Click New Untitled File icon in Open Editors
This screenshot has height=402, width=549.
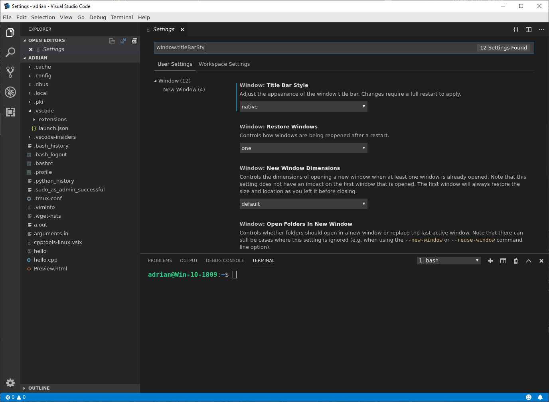112,41
